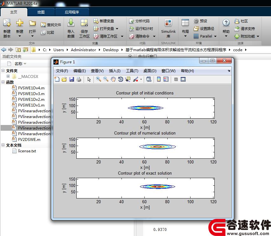Click Desktop in the address path bar
This screenshot has height=236, width=271.
111,50
